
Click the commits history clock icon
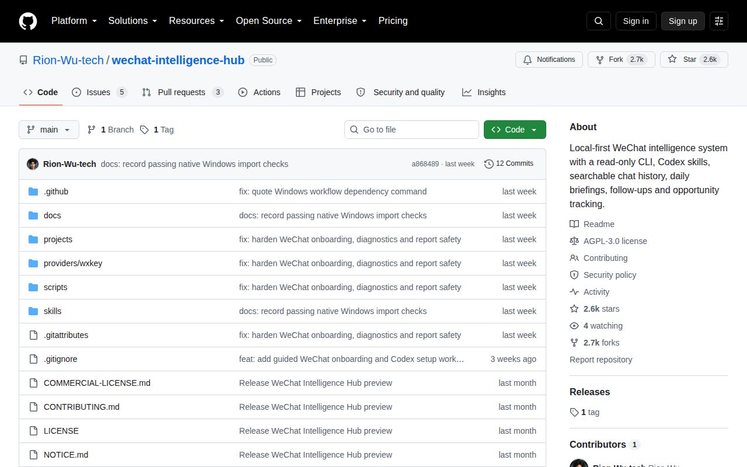pos(489,164)
